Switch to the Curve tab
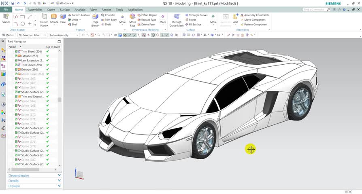Screen dimensions: 362x194 tap(51, 10)
